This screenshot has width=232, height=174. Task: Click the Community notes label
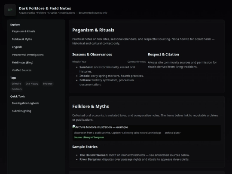[137, 62]
